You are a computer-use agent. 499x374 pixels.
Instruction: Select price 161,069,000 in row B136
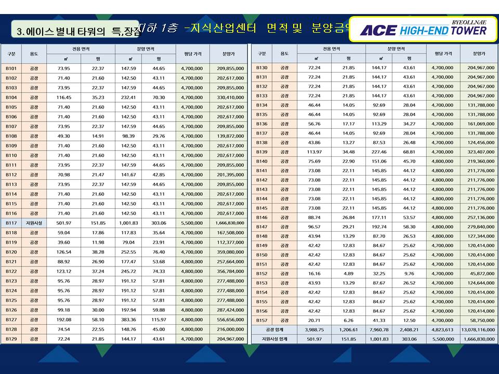coord(481,124)
